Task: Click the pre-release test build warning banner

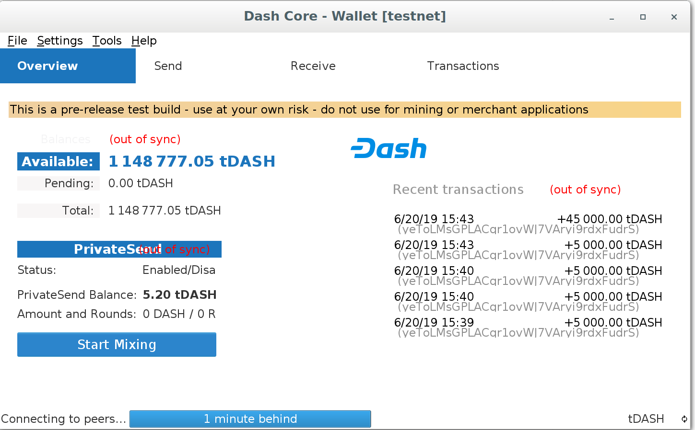Action: click(345, 110)
